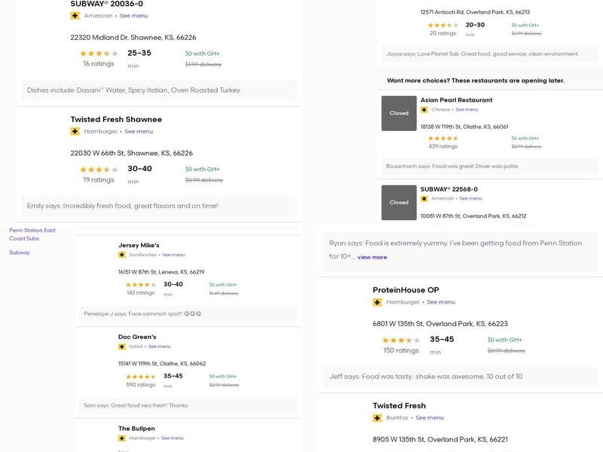Image resolution: width=603 pixels, height=452 pixels.
Task: Open the Jersey Mike's restaurant title
Action: point(139,245)
